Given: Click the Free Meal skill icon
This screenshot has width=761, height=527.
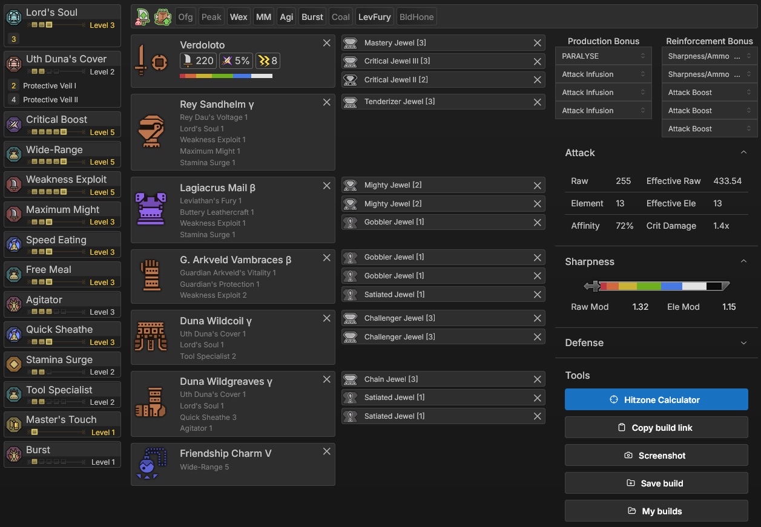Looking at the screenshot, I should coord(13,275).
